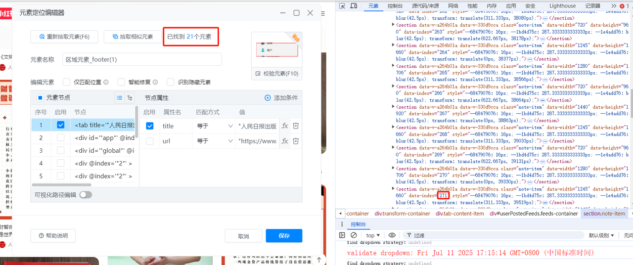Delete the title attribute row

click(x=296, y=126)
